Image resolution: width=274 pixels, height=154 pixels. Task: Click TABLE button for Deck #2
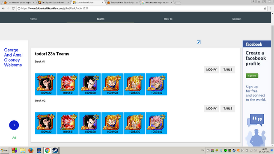click(228, 108)
